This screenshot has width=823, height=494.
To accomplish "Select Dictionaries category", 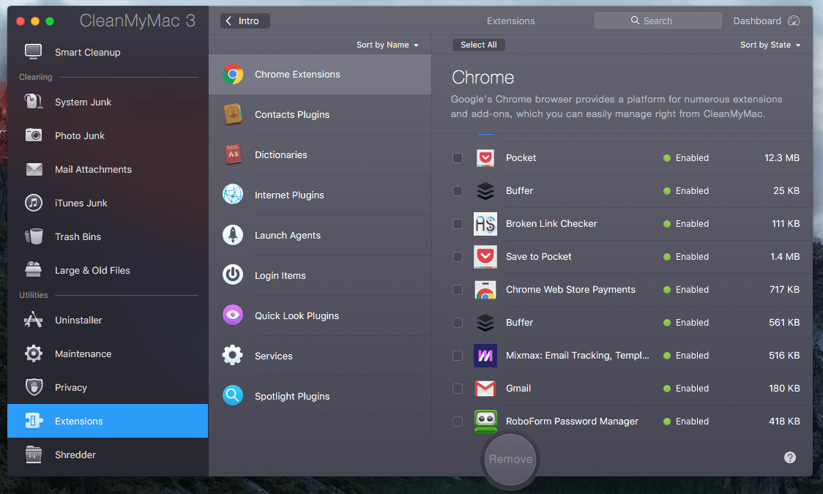I will point(320,154).
